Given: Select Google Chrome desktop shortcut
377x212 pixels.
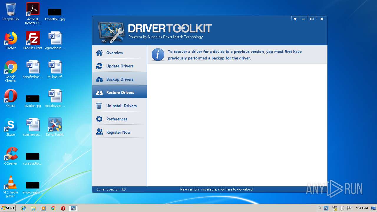Looking at the screenshot, I should 11,71.
